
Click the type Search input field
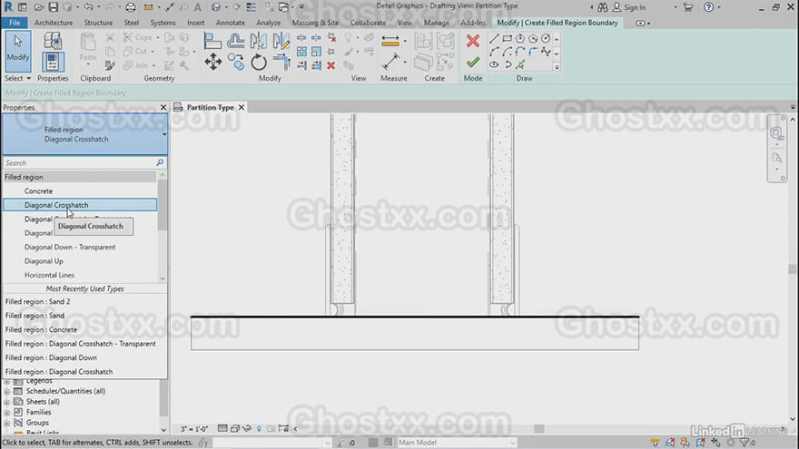click(84, 163)
